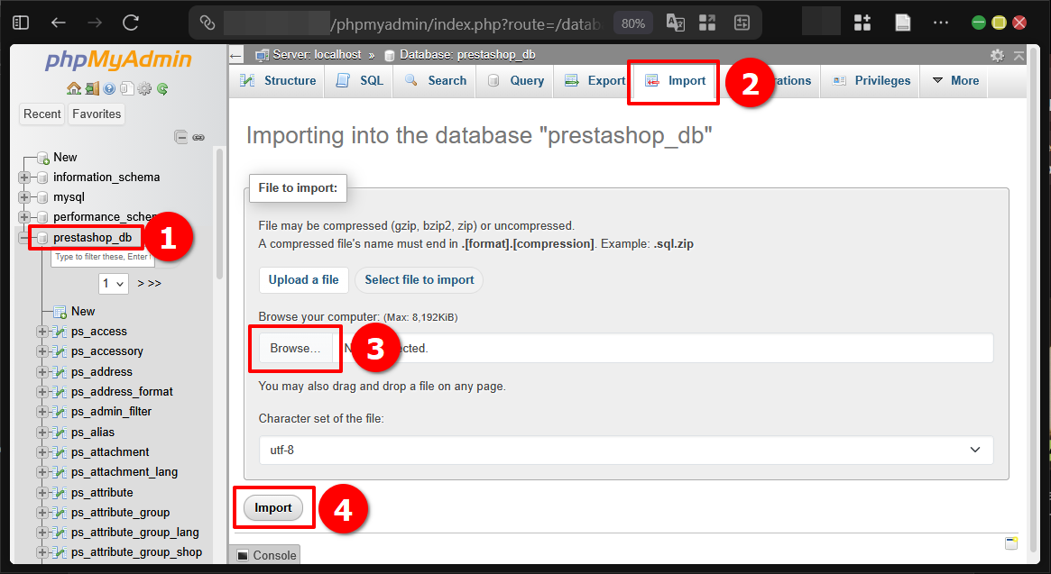1051x574 pixels.
Task: Log out using the exit door icon
Action: click(x=92, y=88)
